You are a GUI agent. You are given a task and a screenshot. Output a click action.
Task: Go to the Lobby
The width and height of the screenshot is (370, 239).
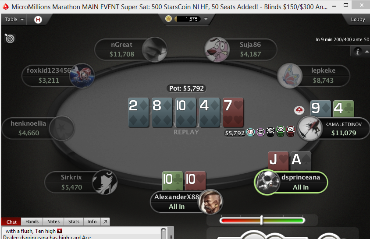(358, 19)
